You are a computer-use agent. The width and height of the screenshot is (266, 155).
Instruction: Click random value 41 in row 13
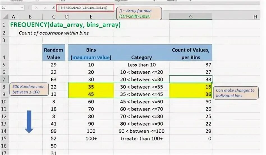click(54, 124)
